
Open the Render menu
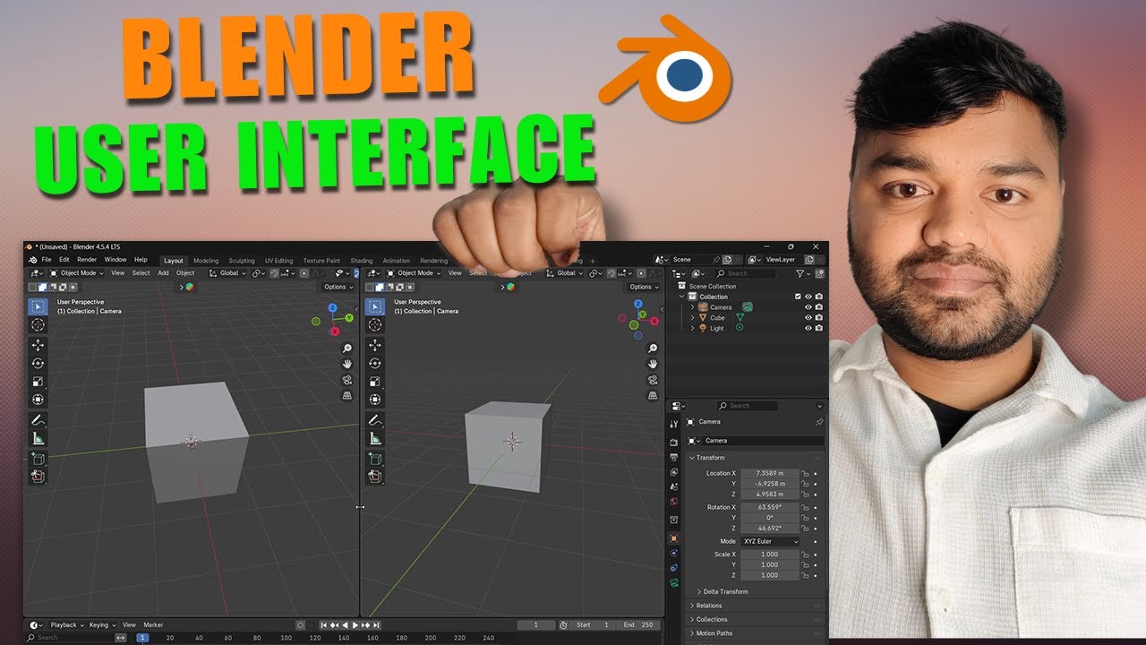click(87, 260)
